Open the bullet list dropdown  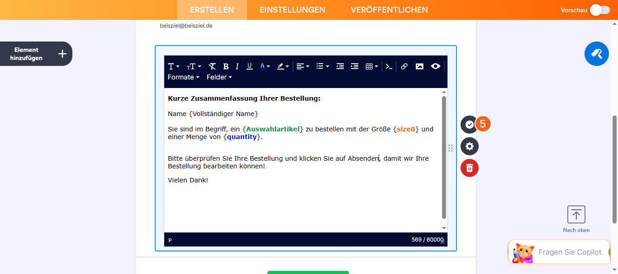coord(323,66)
